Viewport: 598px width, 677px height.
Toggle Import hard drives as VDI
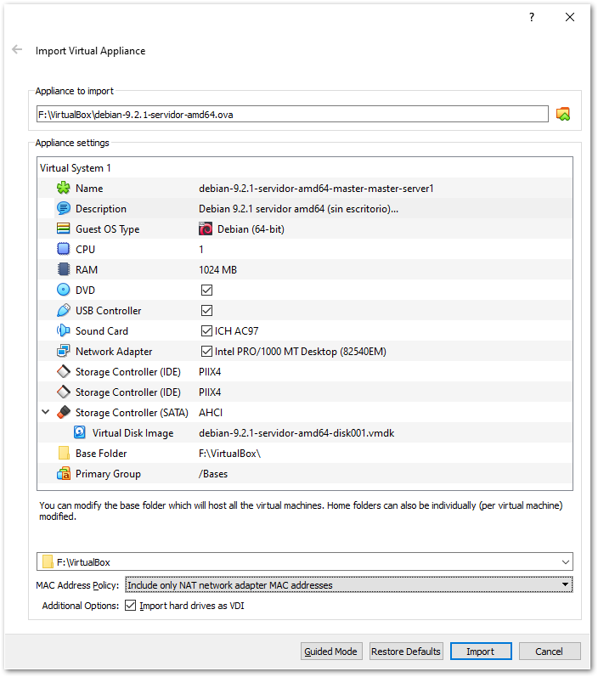131,606
